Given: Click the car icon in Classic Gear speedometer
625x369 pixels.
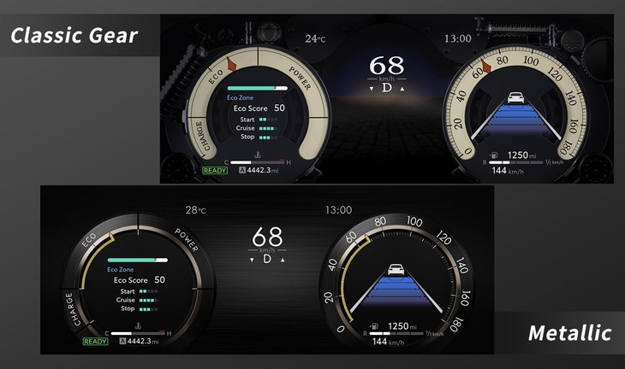Looking at the screenshot, I should click(x=516, y=97).
